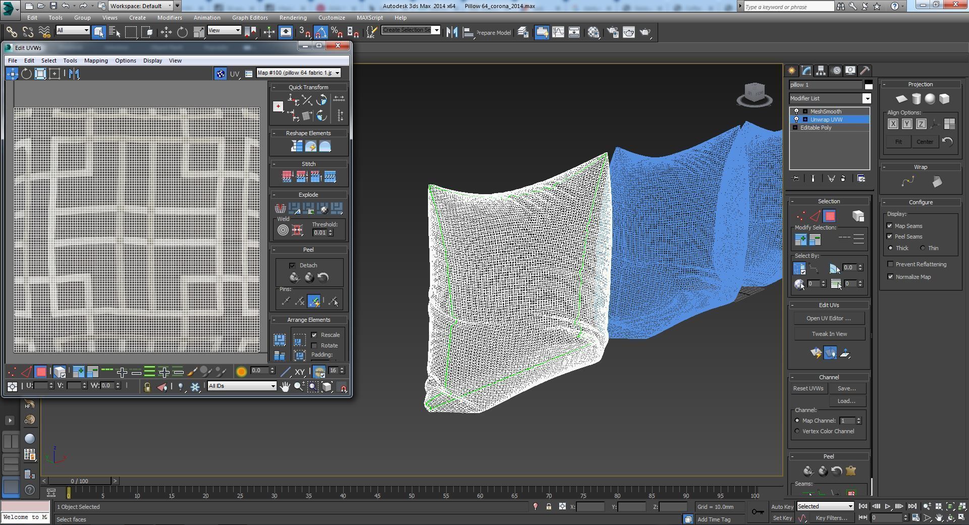Open the texture map dropdown in Edit UVWs
Image resolution: width=969 pixels, height=525 pixels.
coord(299,73)
